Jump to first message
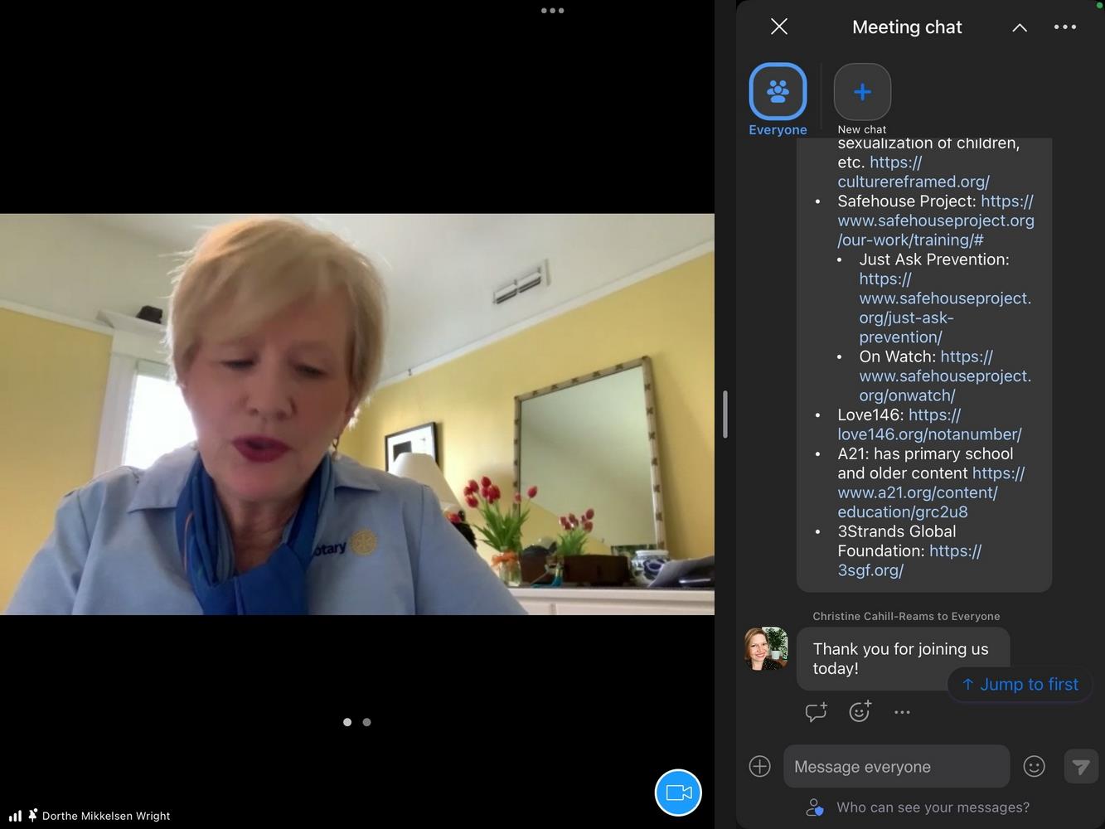Viewport: 1105px width, 829px height. tap(1020, 684)
